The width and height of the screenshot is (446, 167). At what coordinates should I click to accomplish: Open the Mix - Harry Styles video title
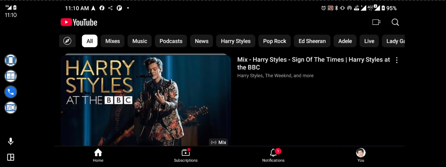coord(314,63)
